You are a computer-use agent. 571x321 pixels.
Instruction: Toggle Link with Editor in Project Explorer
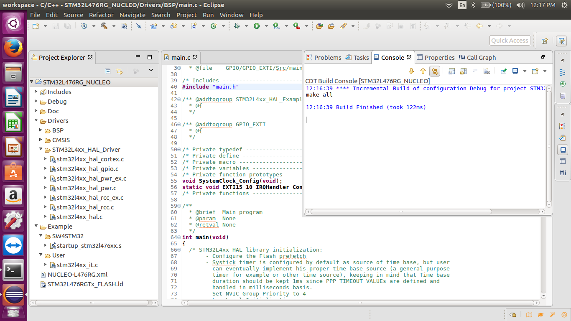click(119, 71)
